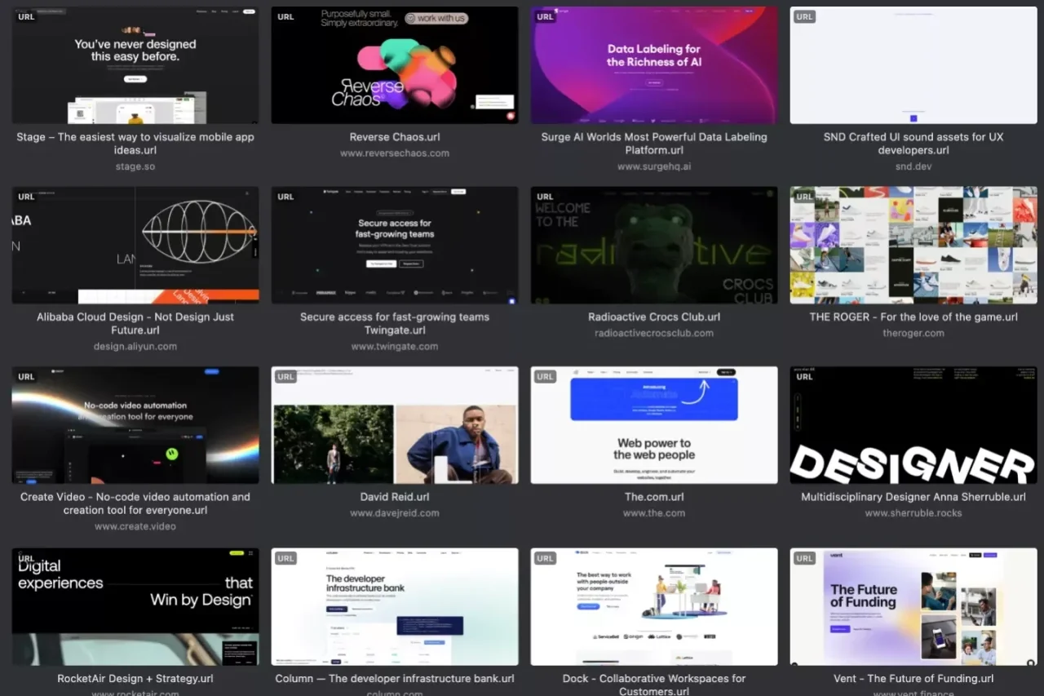The image size is (1044, 696).
Task: Click the URL badge on David Reid preview
Action: 285,377
